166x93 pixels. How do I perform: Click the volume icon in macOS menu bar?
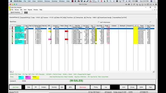point(130,1)
